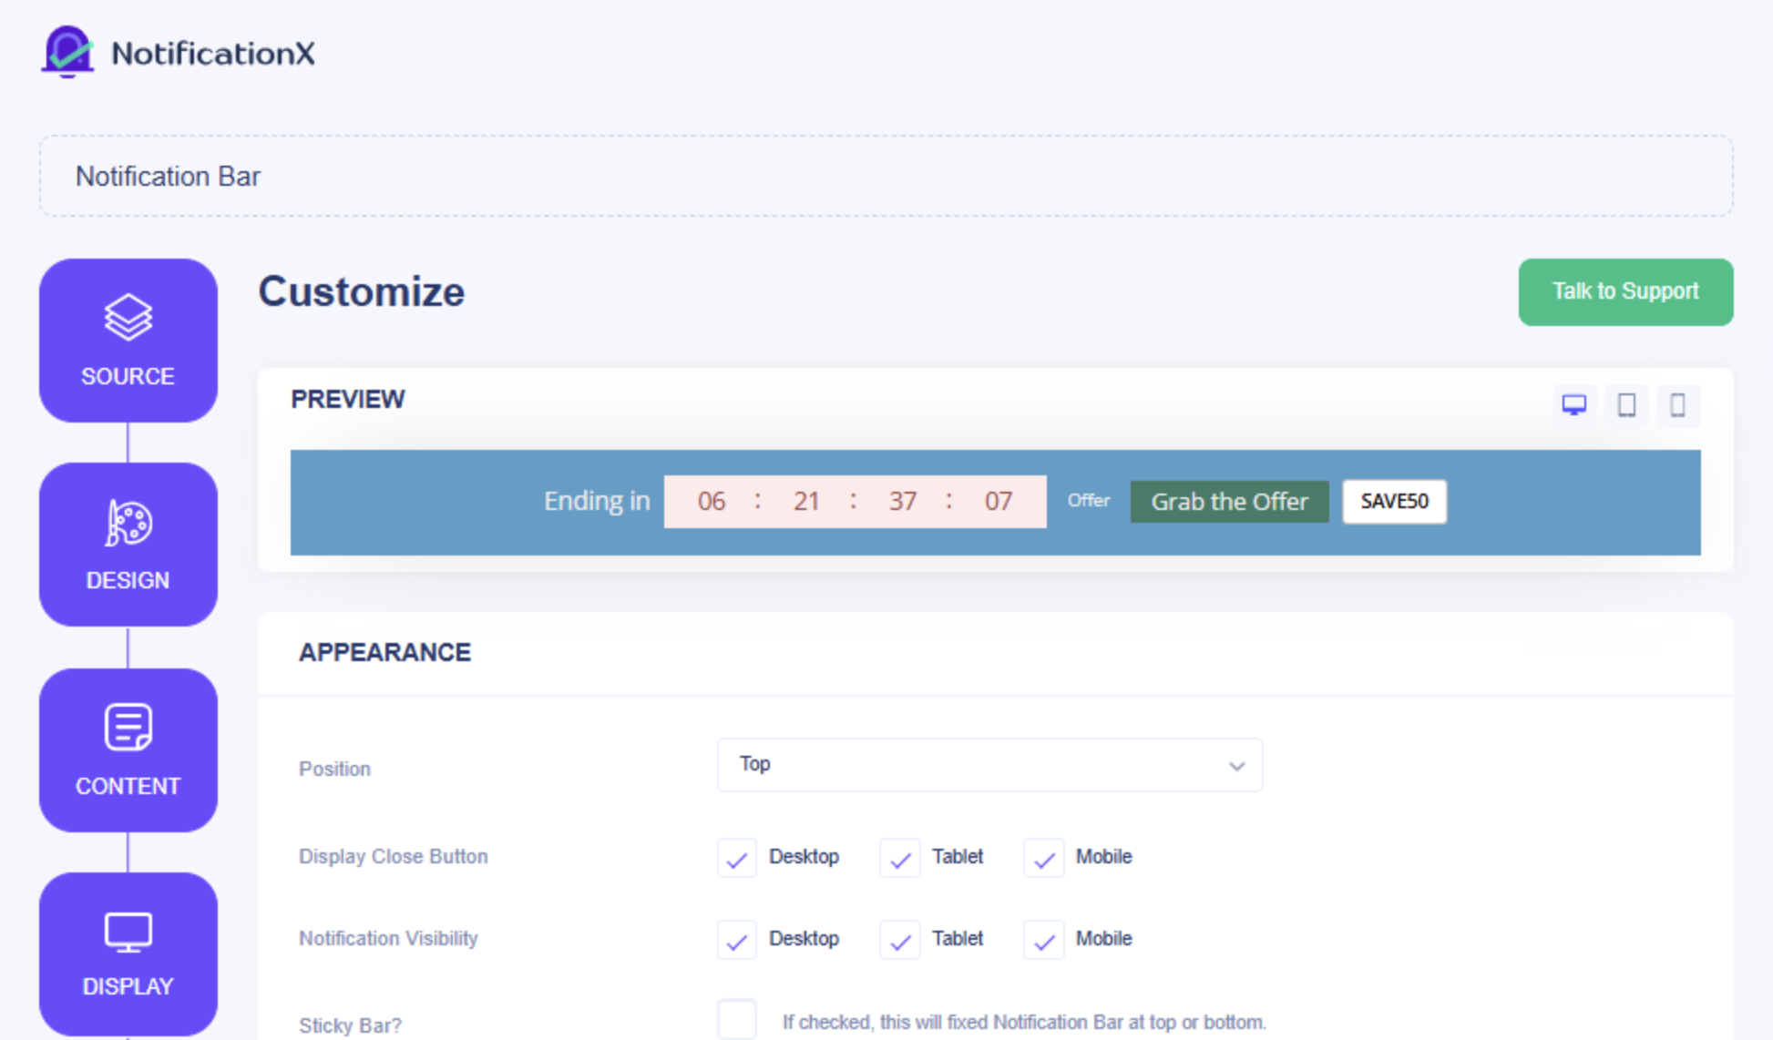Enable the Sticky Bar checkbox
This screenshot has height=1040, width=1773.
[x=737, y=1020]
